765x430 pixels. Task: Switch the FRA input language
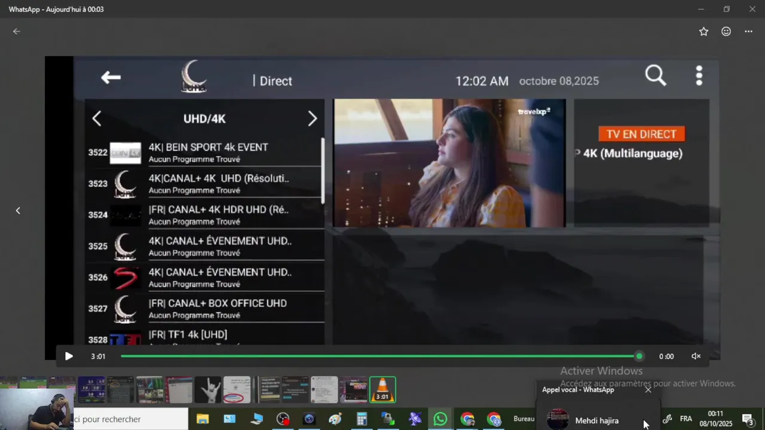[686, 419]
